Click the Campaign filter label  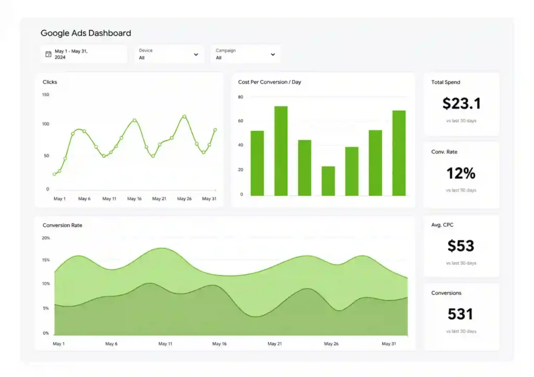225,51
